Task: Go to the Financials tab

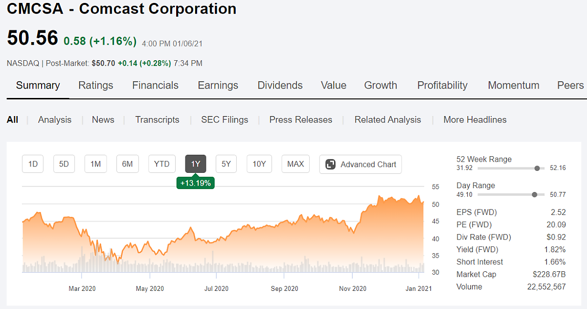Action: [x=155, y=85]
